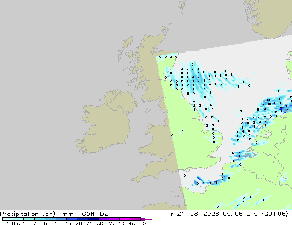Select the 2–5 mm legend color box
This screenshot has width=292, height=225.
pos(40,219)
